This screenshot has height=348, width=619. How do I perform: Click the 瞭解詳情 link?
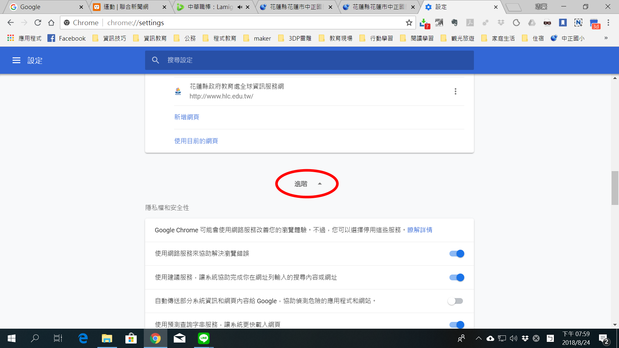420,230
